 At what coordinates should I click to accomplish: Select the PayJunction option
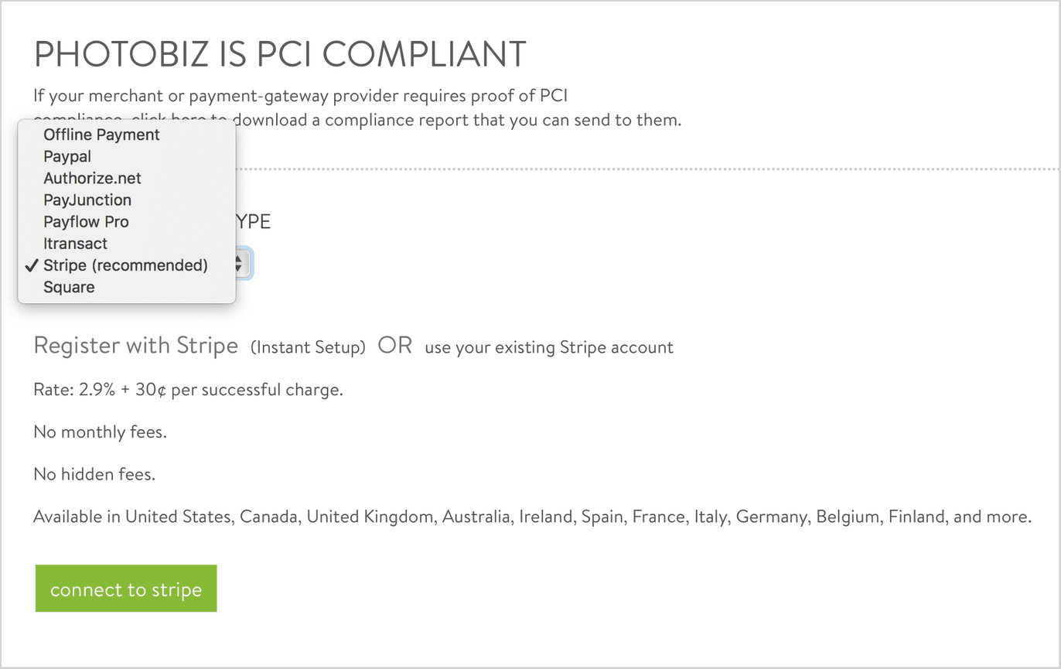(x=87, y=200)
